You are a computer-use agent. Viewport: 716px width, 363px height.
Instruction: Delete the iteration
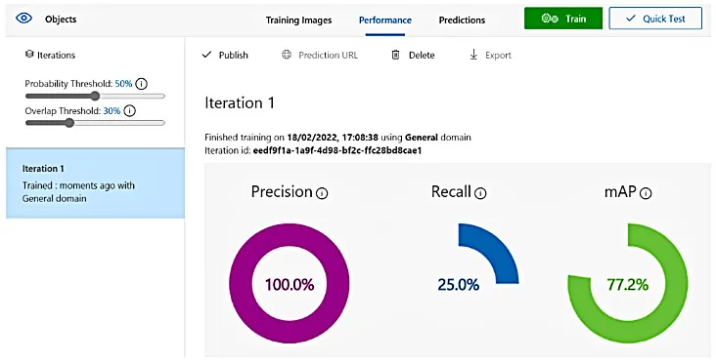(x=422, y=55)
